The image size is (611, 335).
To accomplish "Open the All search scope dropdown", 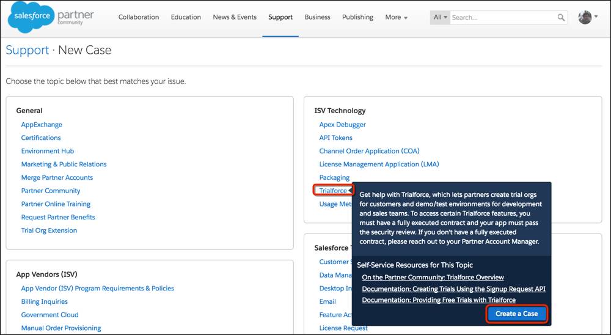I will (441, 17).
